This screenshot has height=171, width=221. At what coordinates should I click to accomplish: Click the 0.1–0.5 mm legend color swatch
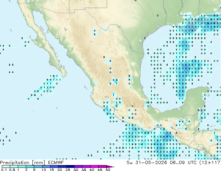(6, 166)
